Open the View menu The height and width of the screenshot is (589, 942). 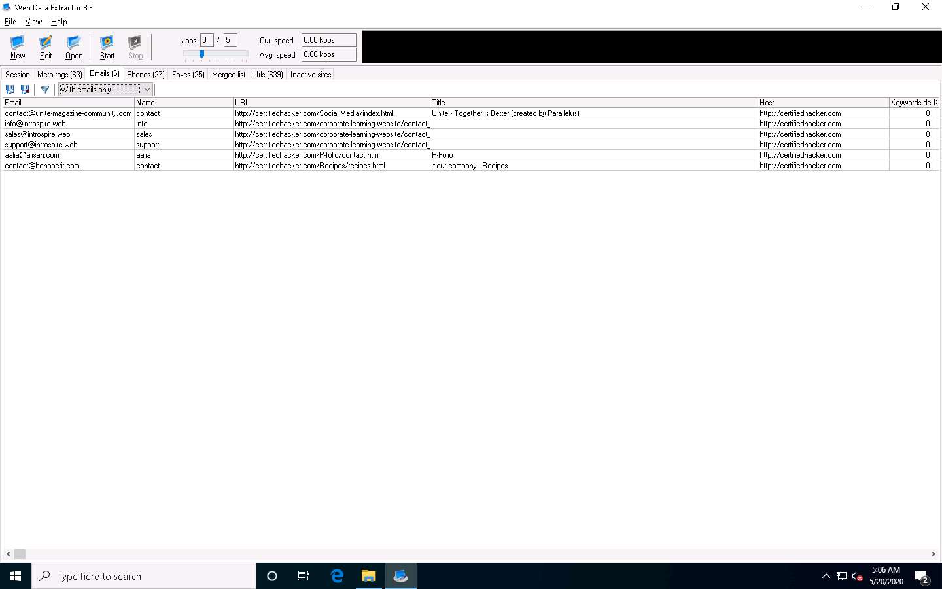(33, 22)
